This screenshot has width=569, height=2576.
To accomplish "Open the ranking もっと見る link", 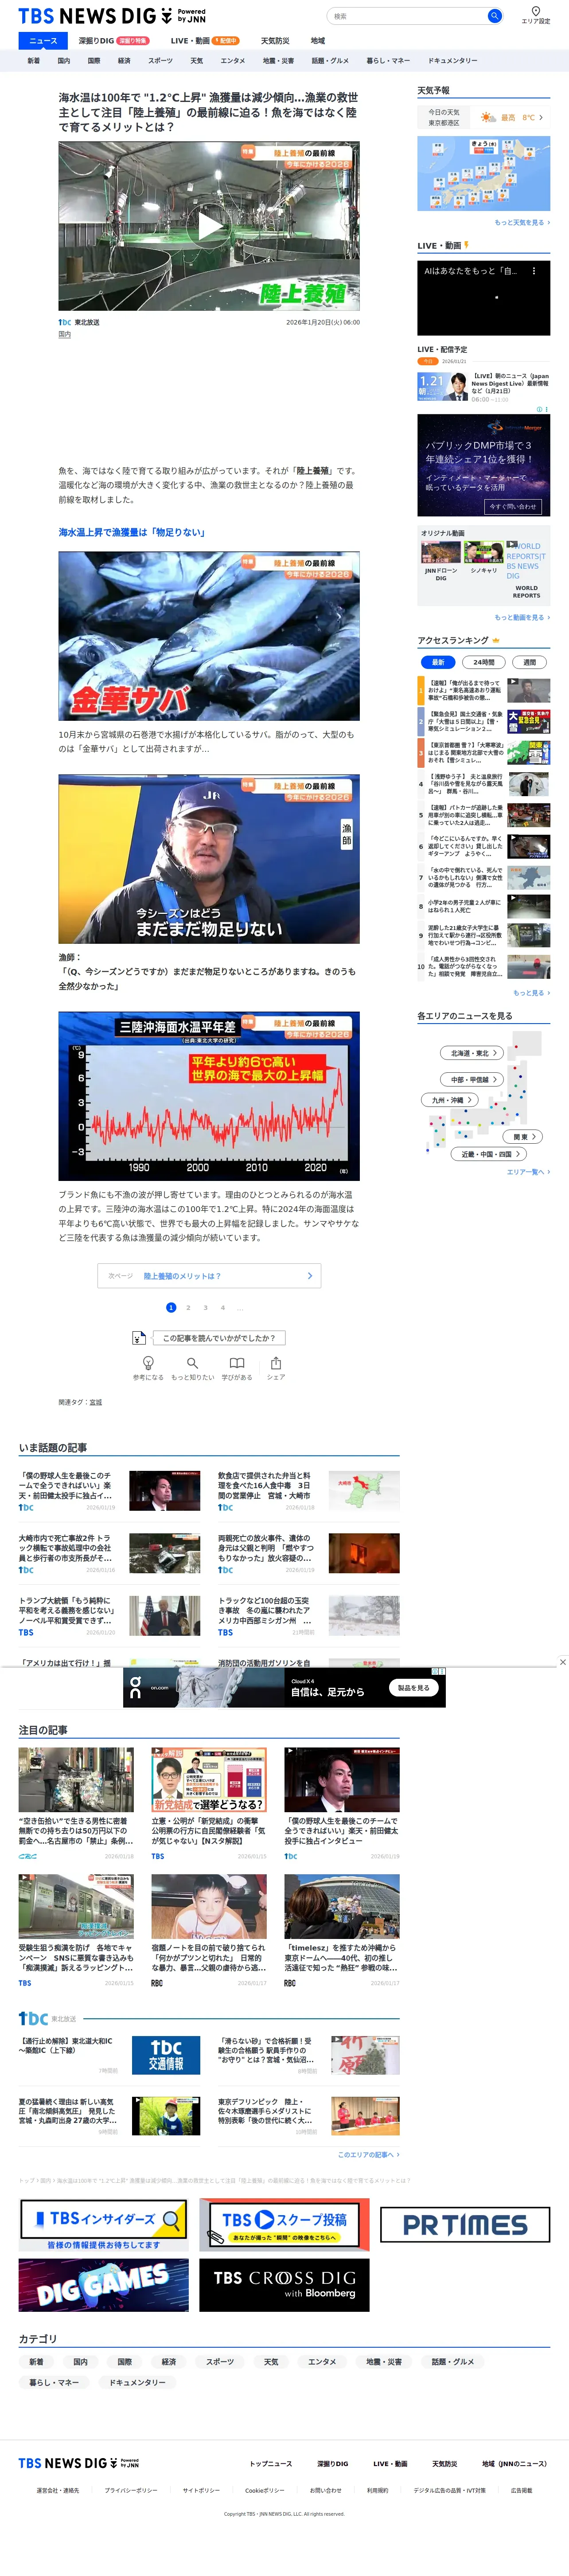I will point(531,993).
